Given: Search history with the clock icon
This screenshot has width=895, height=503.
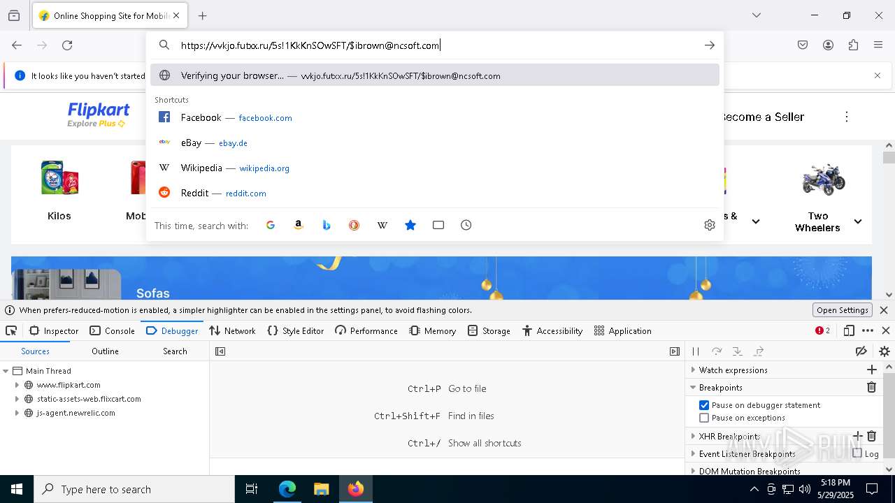Looking at the screenshot, I should point(466,225).
